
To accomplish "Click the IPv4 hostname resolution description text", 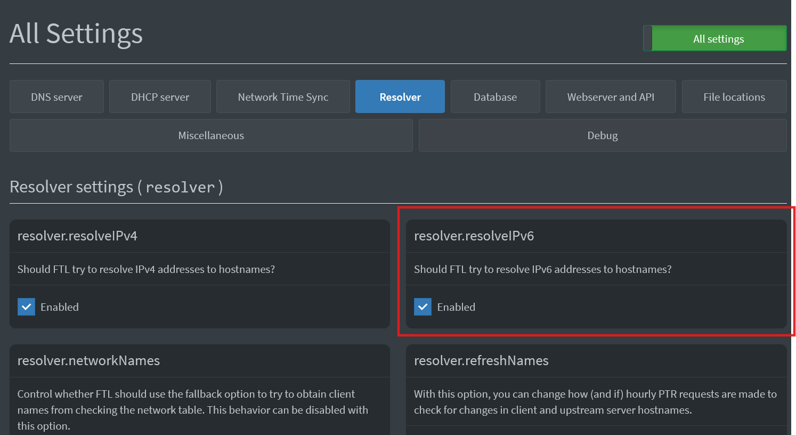I will point(146,269).
